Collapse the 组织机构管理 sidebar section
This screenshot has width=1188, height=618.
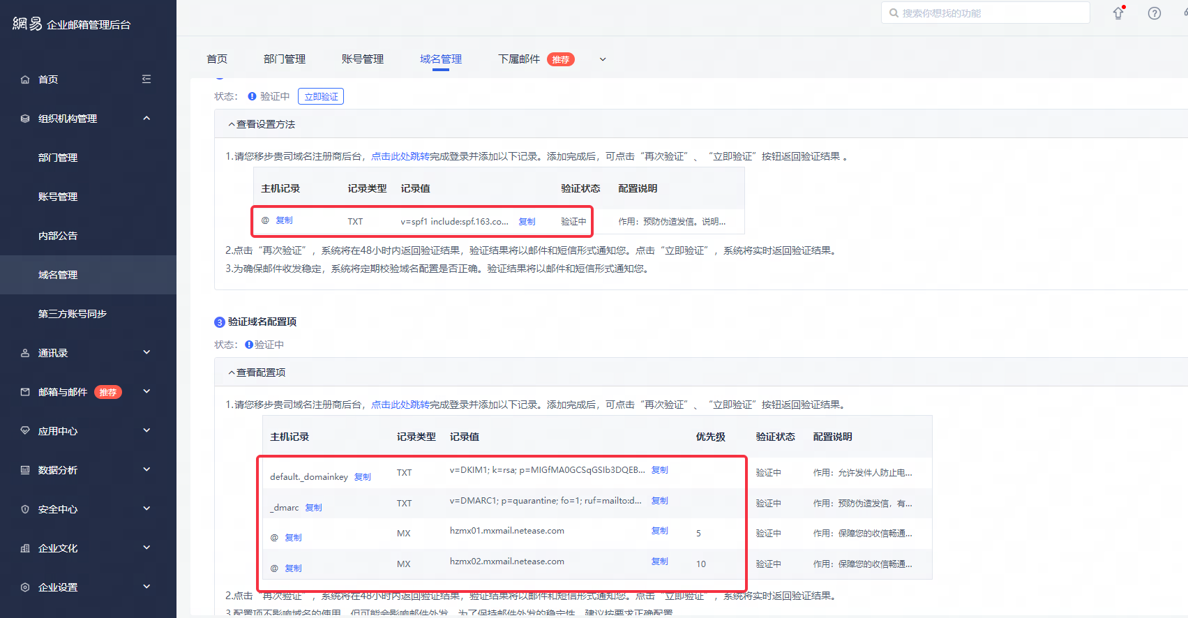tap(146, 119)
